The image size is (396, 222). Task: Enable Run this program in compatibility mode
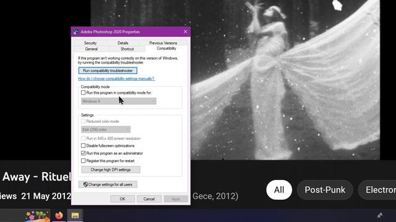[x=83, y=92]
